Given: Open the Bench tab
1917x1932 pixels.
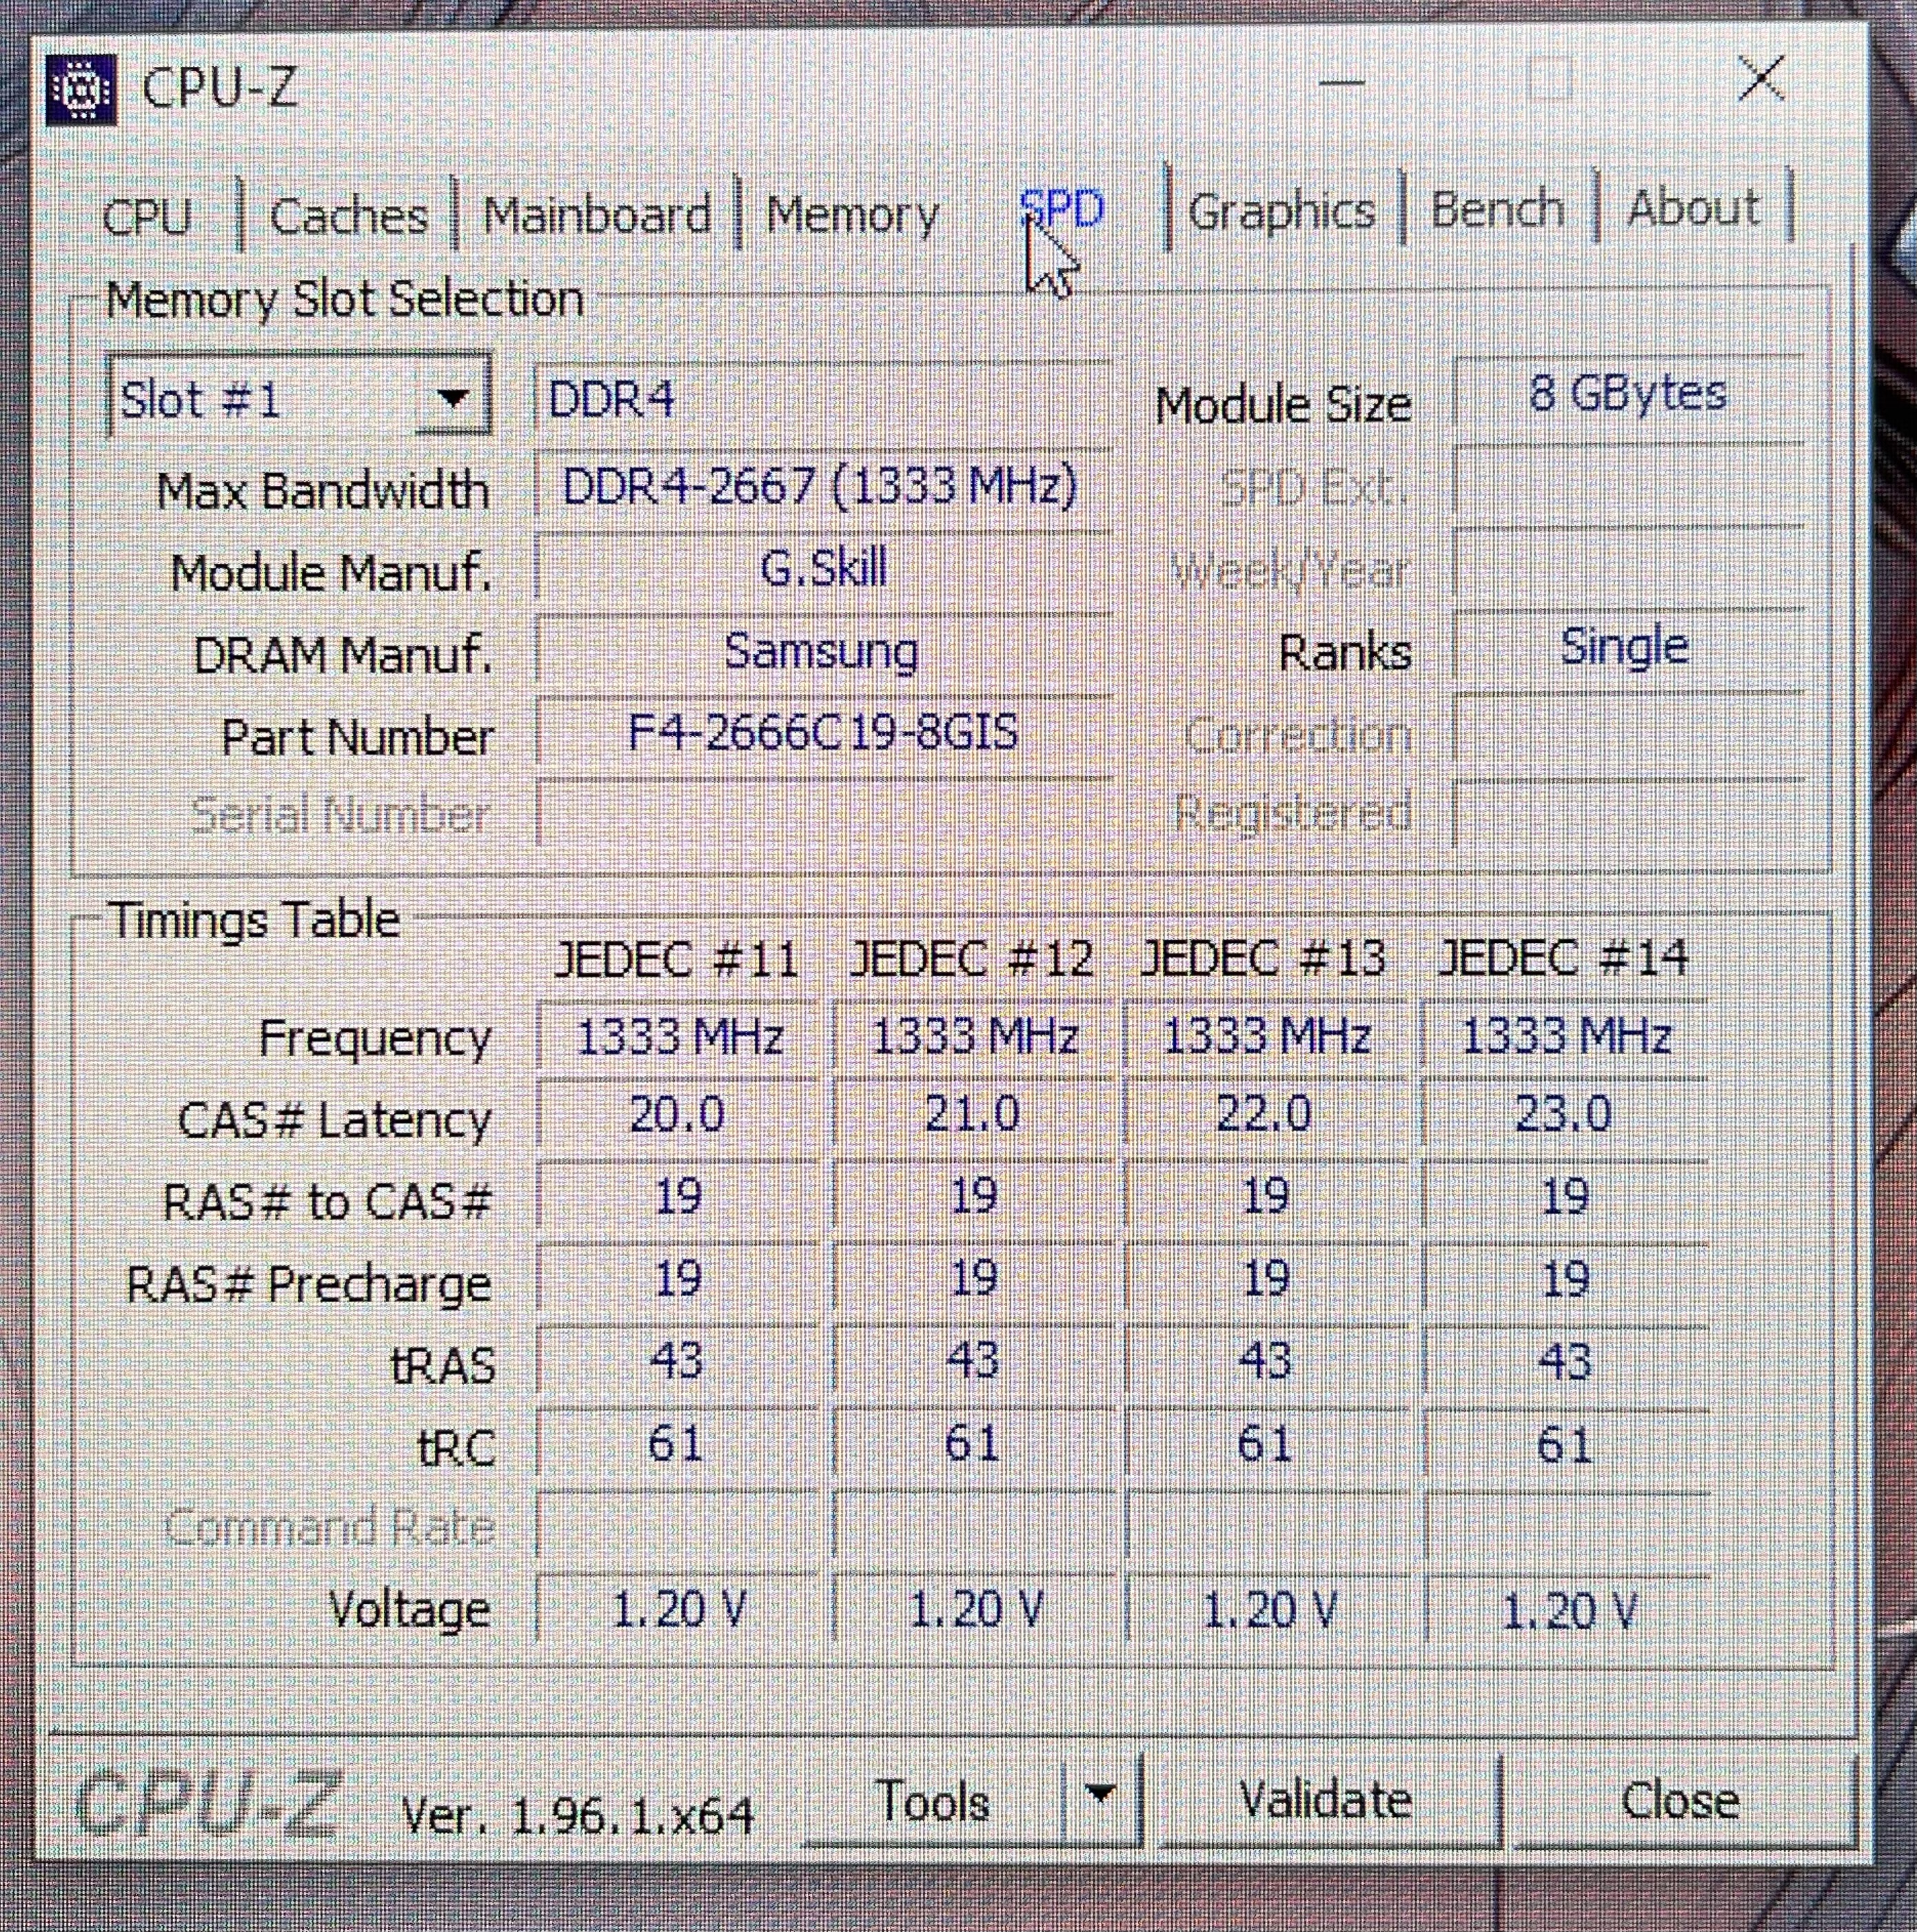Looking at the screenshot, I should [1497, 209].
